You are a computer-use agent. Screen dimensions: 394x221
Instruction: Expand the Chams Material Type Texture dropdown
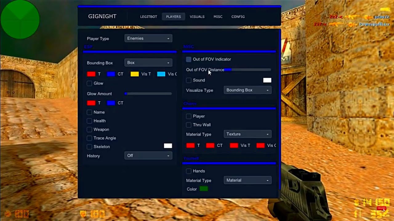point(247,134)
